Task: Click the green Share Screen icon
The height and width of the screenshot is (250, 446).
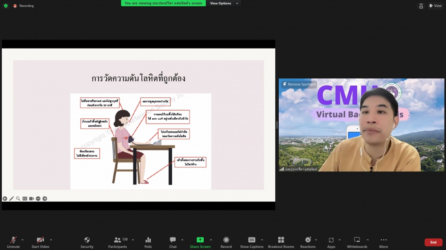Action: click(200, 240)
